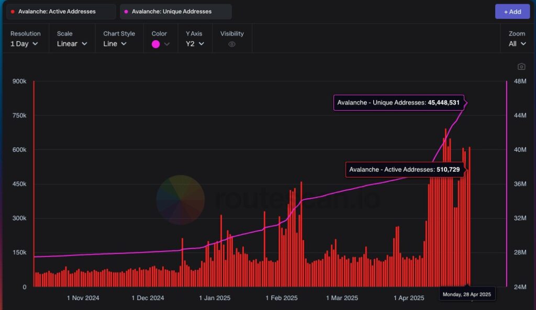Viewport: 536px width, 310px height.
Task: Click the magenta dot of Unique Addresses
Action: click(126, 11)
